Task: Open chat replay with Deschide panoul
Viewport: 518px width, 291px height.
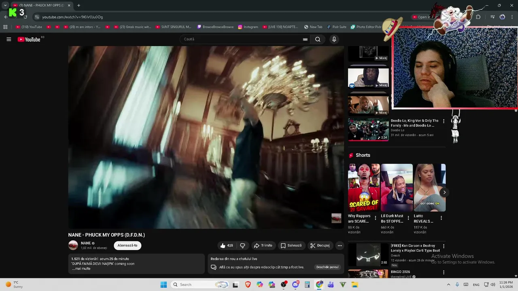Action: (x=327, y=267)
